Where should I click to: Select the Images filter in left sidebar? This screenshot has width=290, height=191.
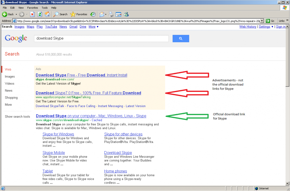(10, 76)
